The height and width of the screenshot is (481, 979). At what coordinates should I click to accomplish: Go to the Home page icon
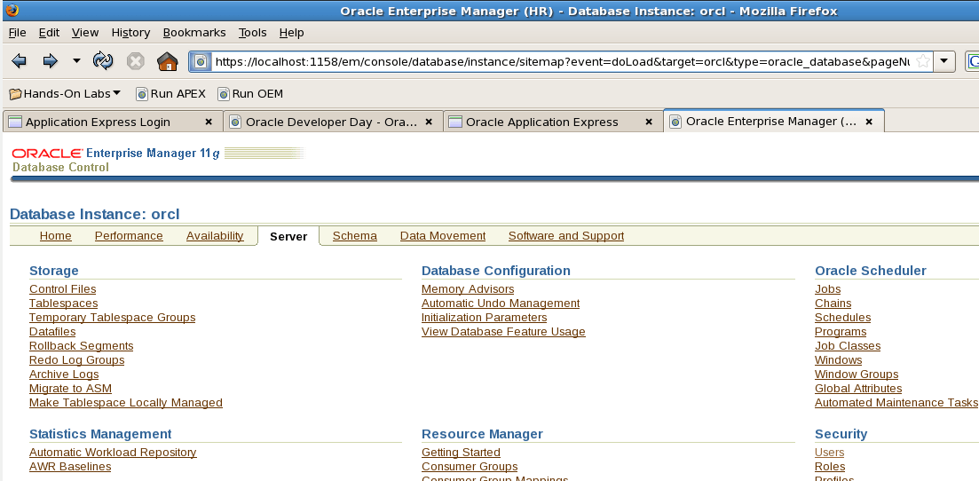click(x=168, y=60)
